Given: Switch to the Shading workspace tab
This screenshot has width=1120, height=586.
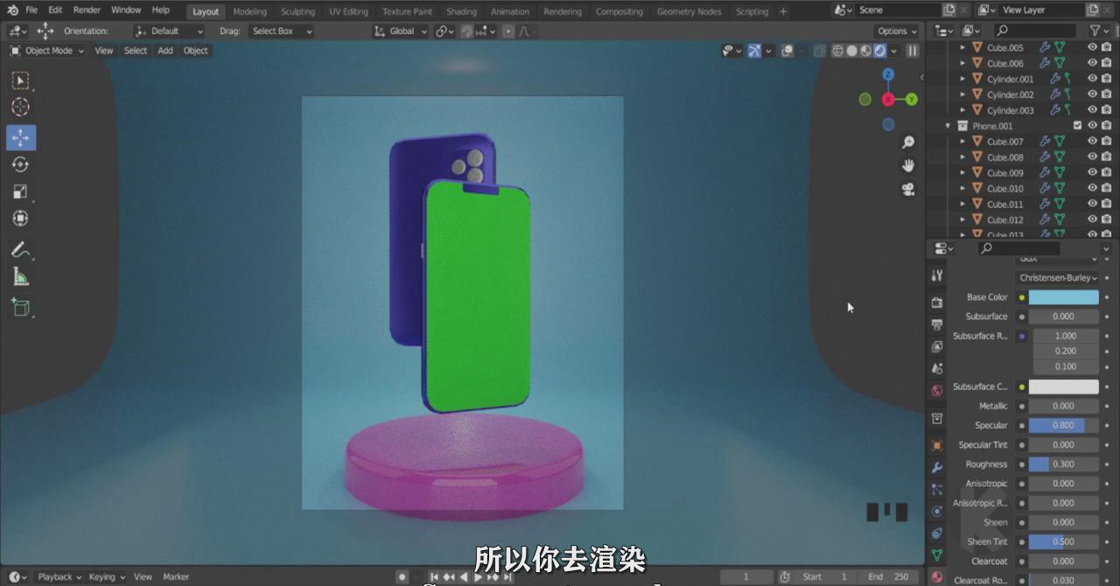Looking at the screenshot, I should (461, 11).
